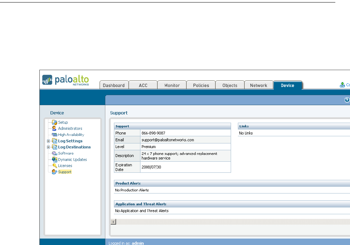Click the No Links text
The image size is (350, 245).
[x=246, y=133]
